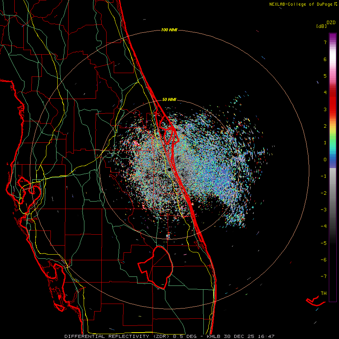The height and width of the screenshot is (339, 339).
Task: Click the TH threshold label on the scale
Action: 324,293
